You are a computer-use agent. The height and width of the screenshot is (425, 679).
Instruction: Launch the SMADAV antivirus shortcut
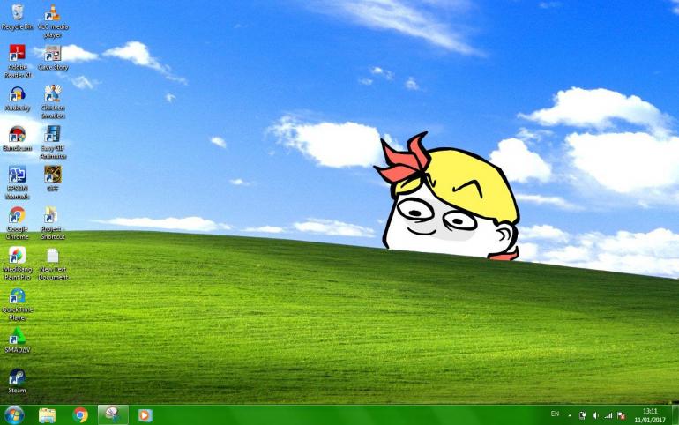(18, 340)
